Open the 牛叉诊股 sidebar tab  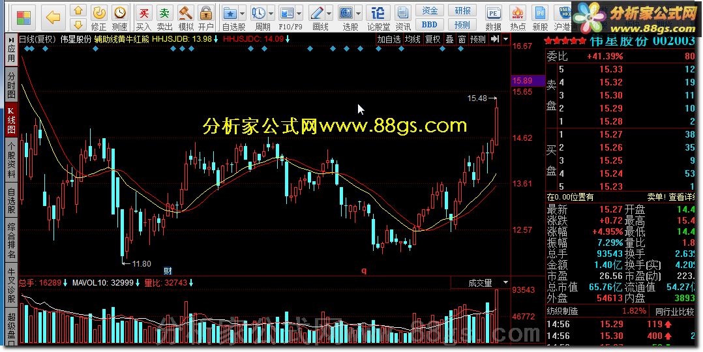[10, 286]
